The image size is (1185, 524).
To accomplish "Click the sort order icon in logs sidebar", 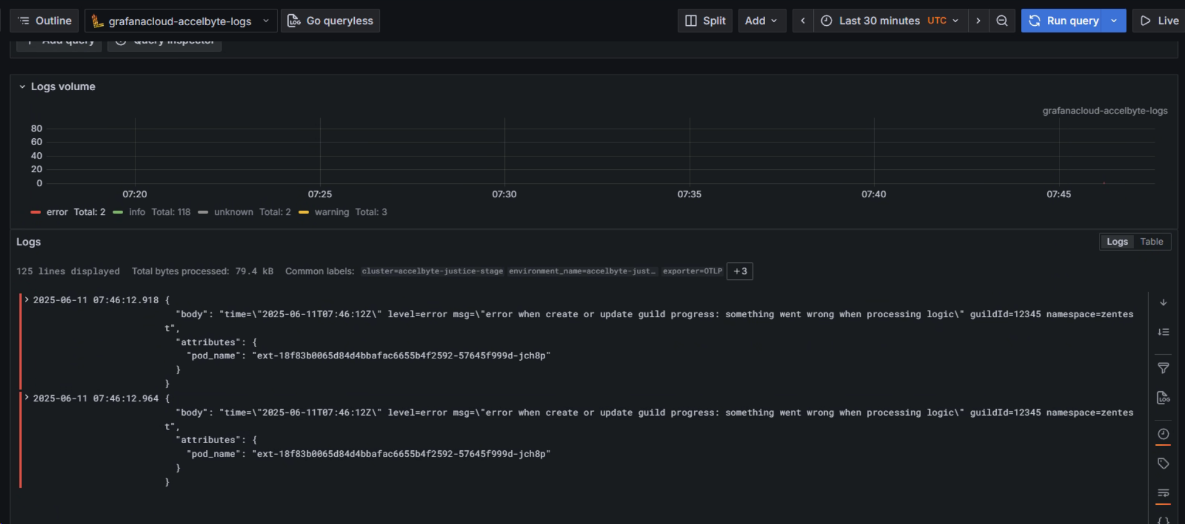I will point(1163,332).
